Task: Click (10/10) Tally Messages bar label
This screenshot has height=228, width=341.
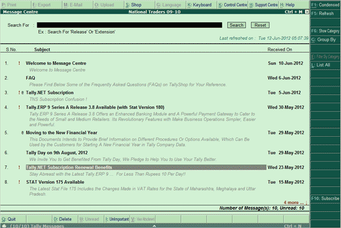Action: click(37, 226)
